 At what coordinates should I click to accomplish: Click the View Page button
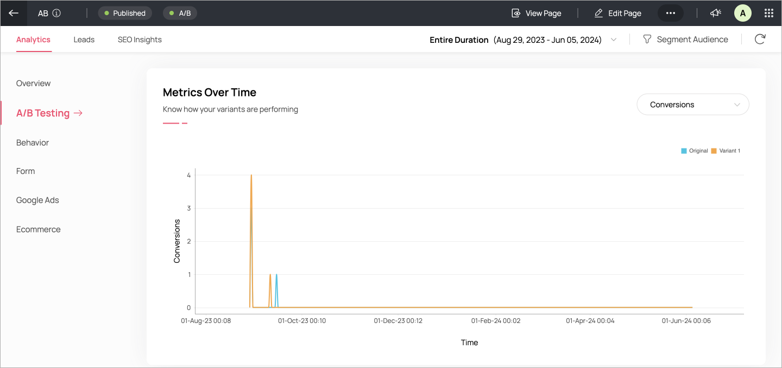coord(537,13)
